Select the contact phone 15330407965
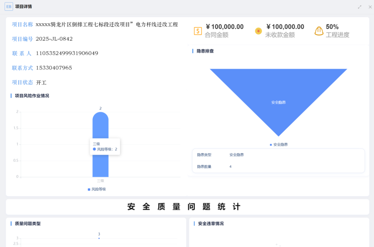 click(54, 68)
